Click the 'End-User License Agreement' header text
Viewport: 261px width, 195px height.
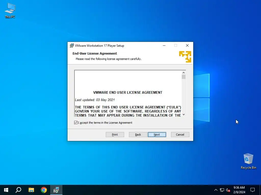point(95,53)
